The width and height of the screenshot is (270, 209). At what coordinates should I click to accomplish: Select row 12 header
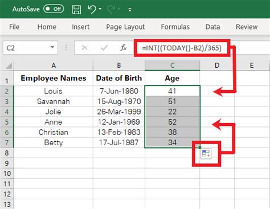click(x=7, y=194)
